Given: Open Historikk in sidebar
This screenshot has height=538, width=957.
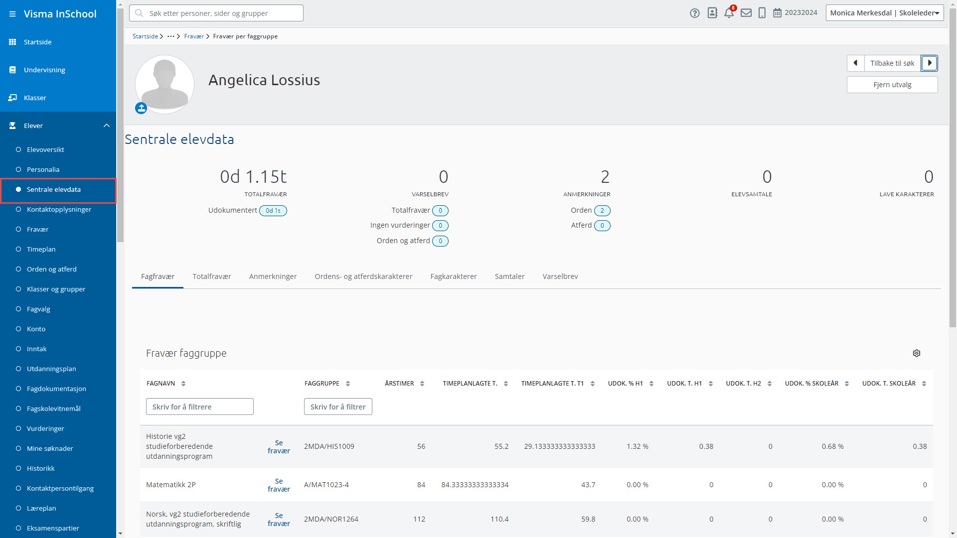Looking at the screenshot, I should [40, 468].
